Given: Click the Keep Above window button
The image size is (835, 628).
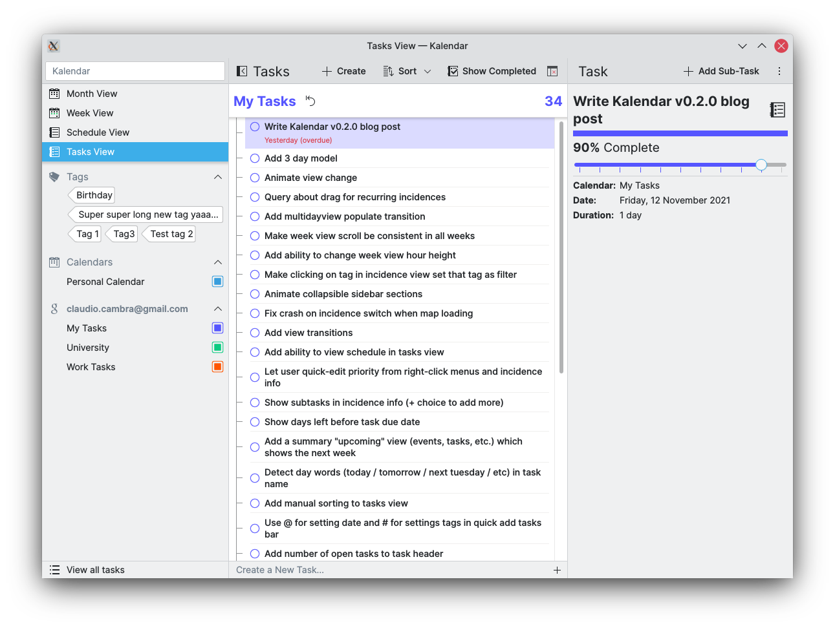Looking at the screenshot, I should 762,46.
